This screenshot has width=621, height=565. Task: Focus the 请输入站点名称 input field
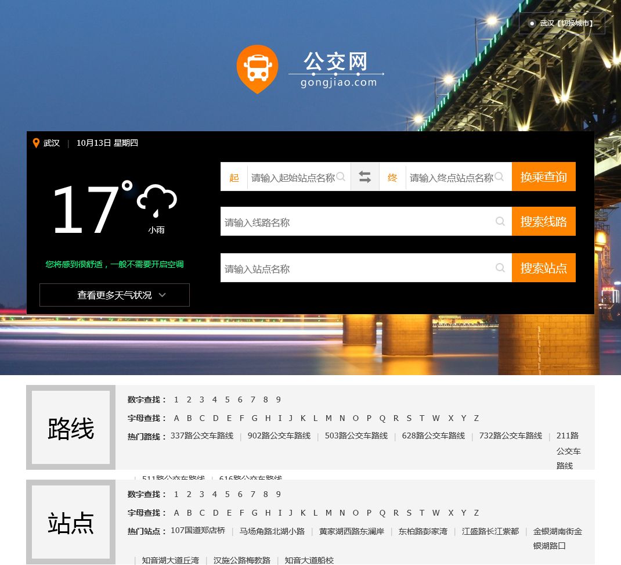click(x=366, y=268)
